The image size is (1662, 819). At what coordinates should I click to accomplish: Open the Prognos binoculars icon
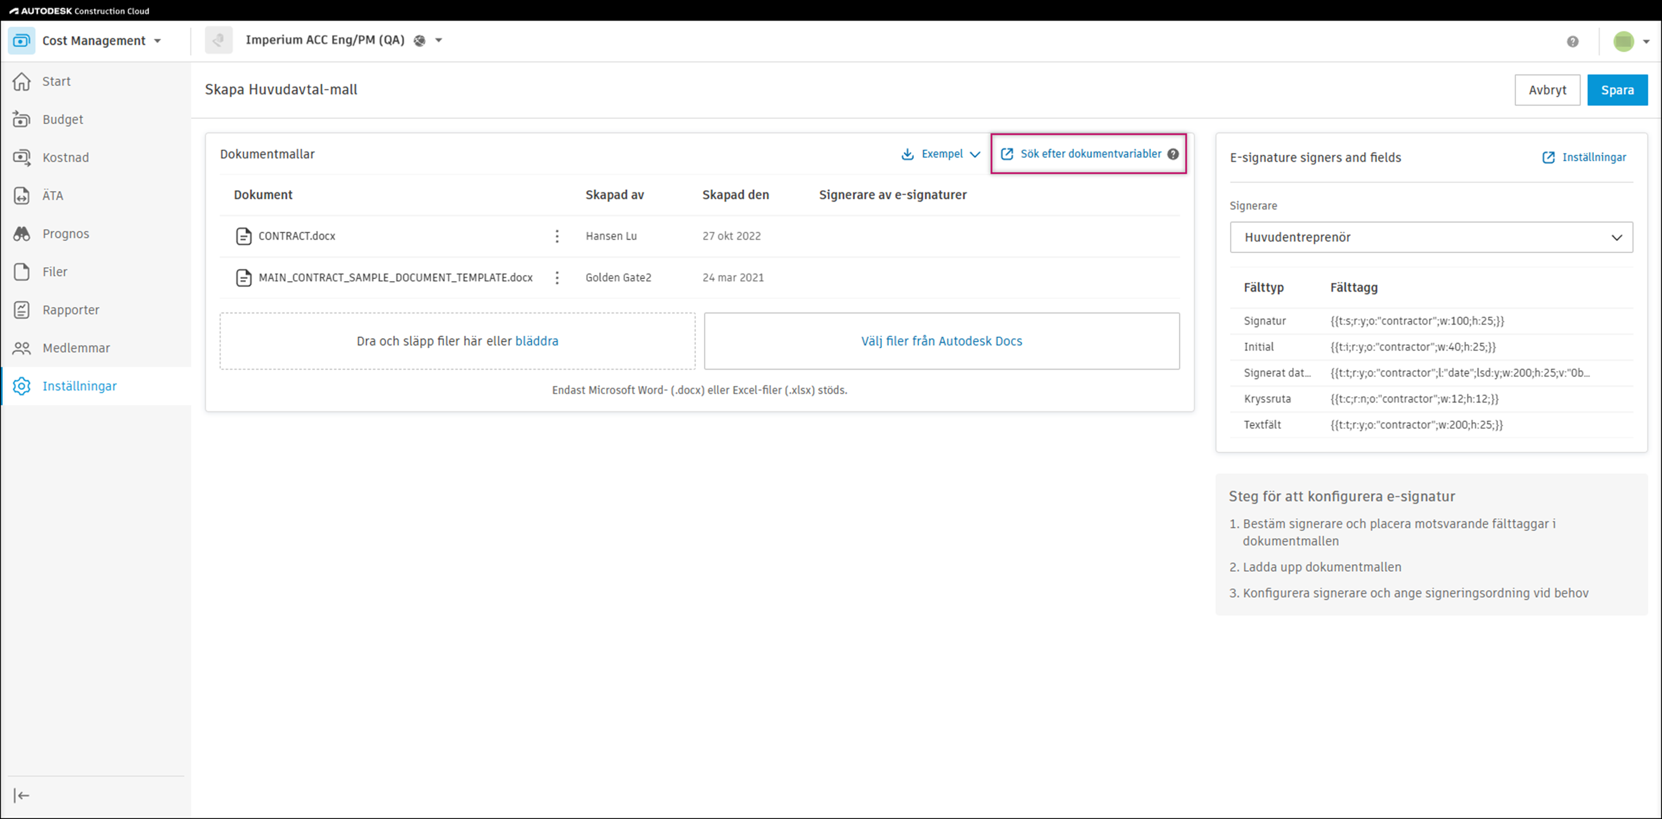pyautogui.click(x=21, y=234)
